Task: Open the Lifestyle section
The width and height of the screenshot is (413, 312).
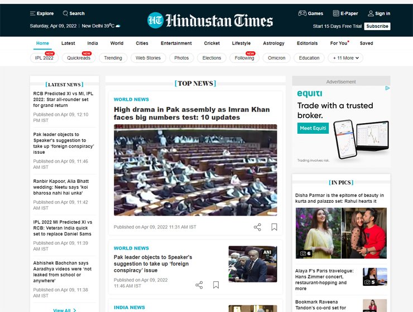Action: coord(241,43)
